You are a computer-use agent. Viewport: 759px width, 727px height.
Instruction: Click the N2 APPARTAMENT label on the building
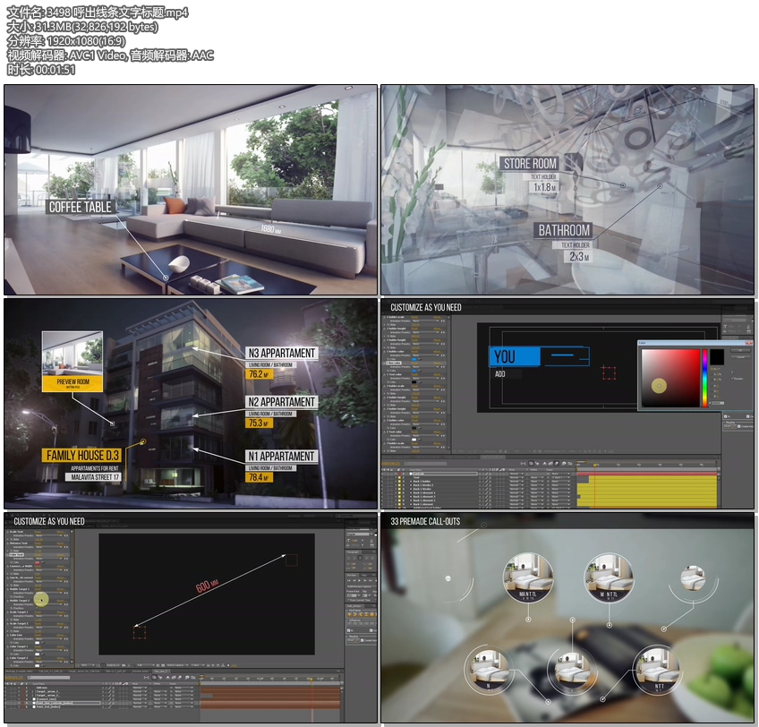(281, 402)
